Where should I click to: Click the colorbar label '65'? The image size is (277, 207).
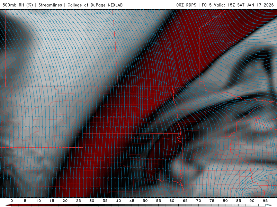pos(185,201)
